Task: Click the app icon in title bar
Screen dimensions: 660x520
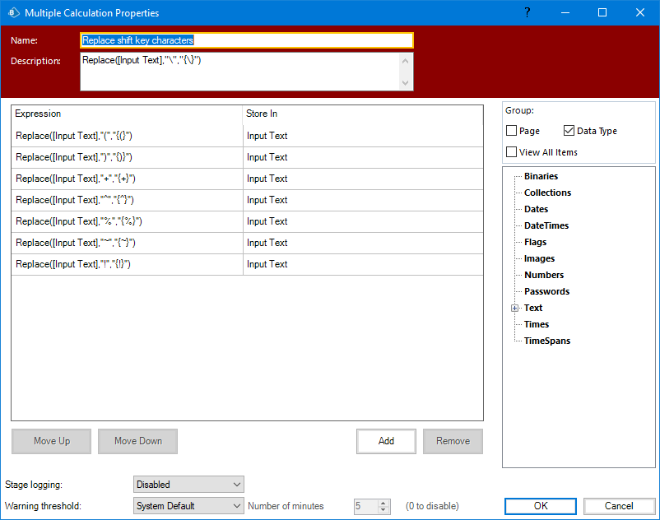Action: (13, 13)
